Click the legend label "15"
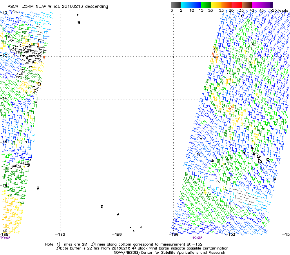Screen dimensions: 290x255 (x=201, y=11)
